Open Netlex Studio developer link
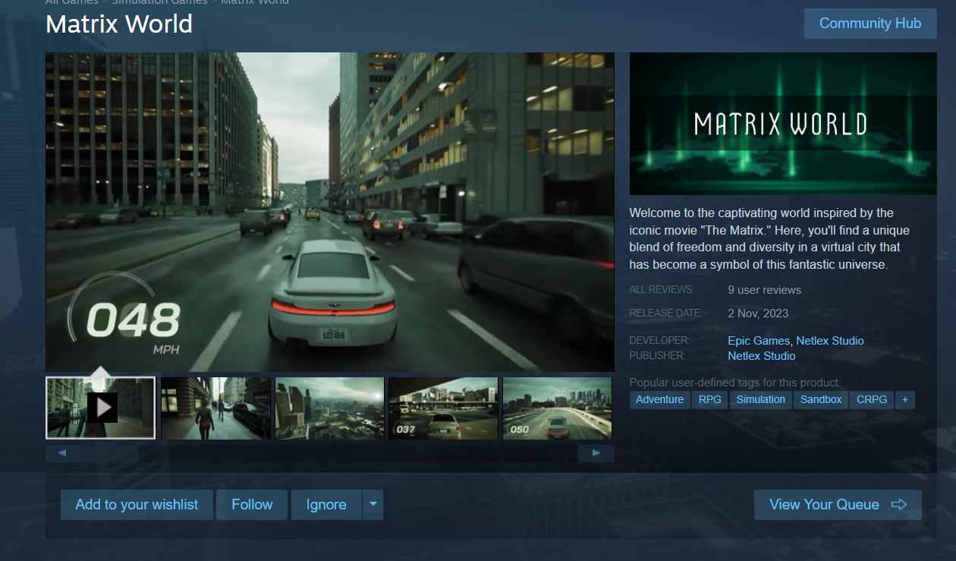Viewport: 956px width, 561px height. coord(830,341)
